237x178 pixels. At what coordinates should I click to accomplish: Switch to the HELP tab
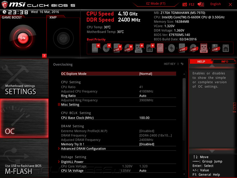[201, 62]
